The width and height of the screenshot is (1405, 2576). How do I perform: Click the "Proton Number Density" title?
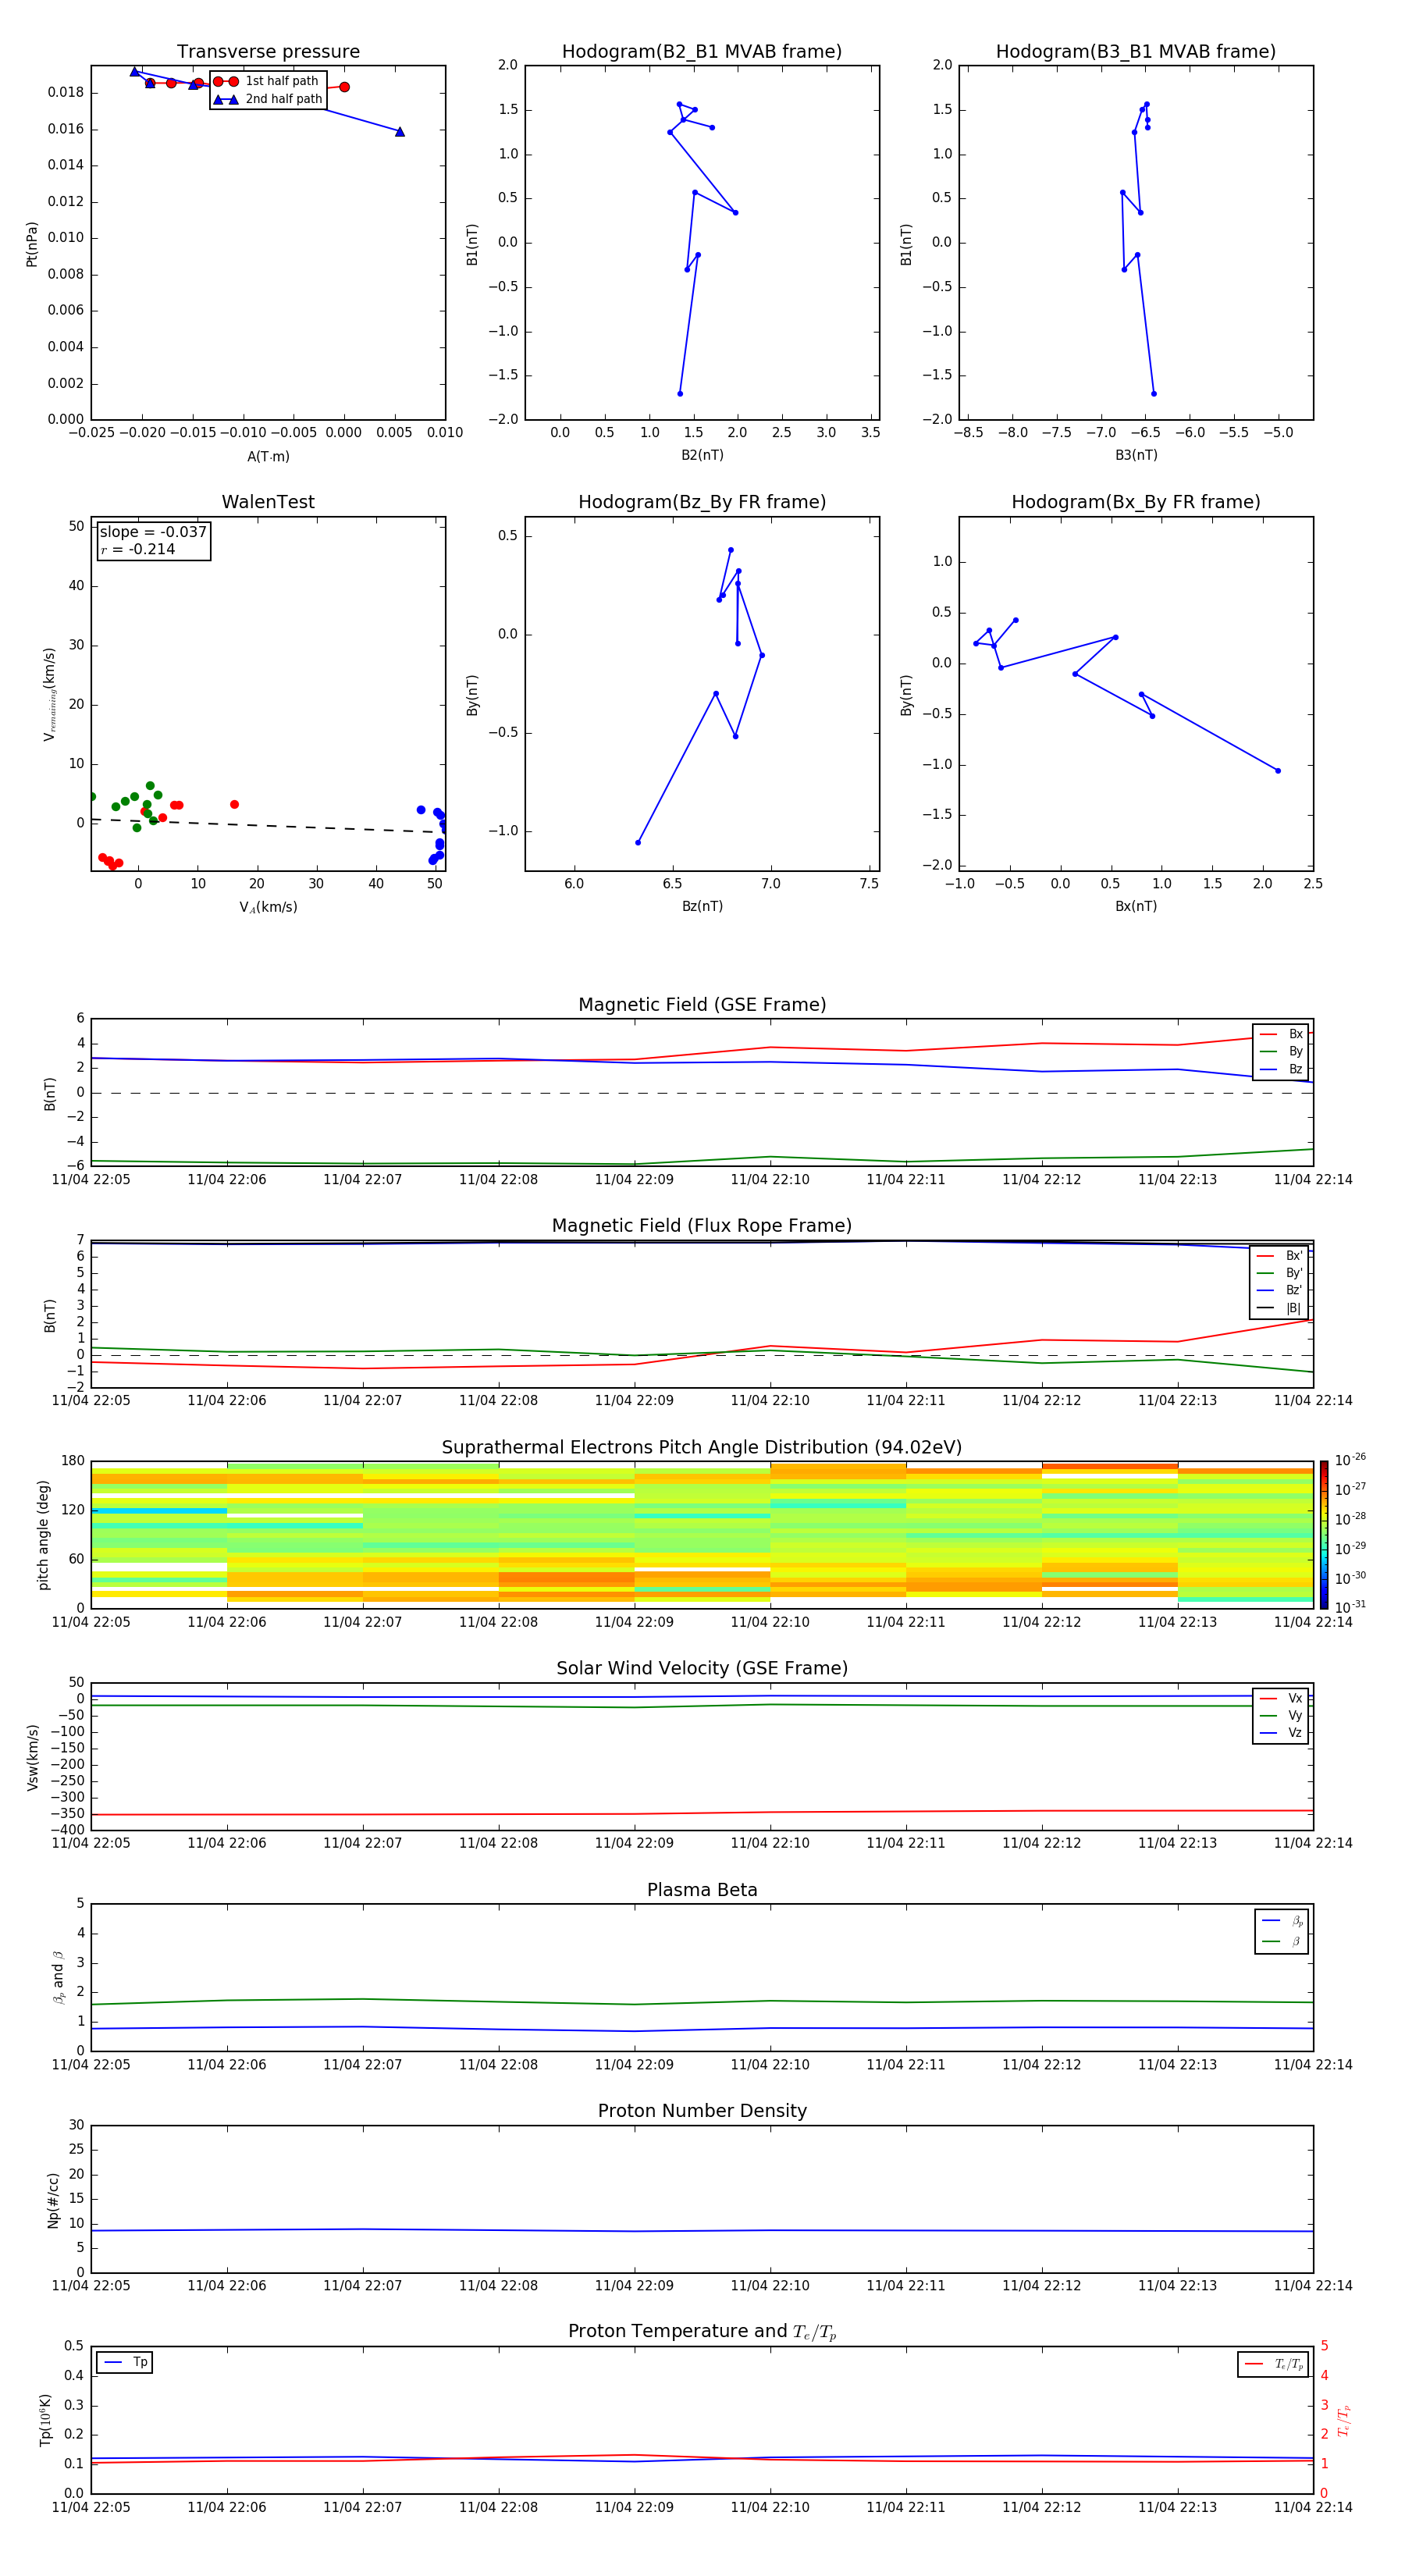[x=702, y=2111]
